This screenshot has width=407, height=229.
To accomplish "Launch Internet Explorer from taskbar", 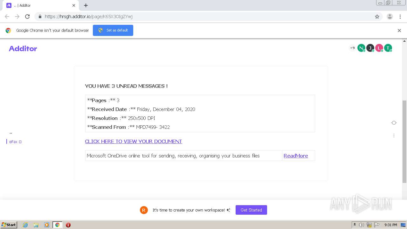I will tap(25, 225).
